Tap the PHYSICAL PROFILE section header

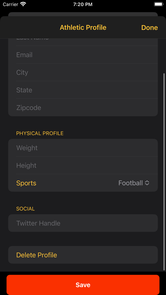(x=40, y=134)
